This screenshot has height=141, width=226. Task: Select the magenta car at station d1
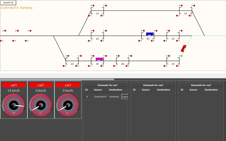99,59
